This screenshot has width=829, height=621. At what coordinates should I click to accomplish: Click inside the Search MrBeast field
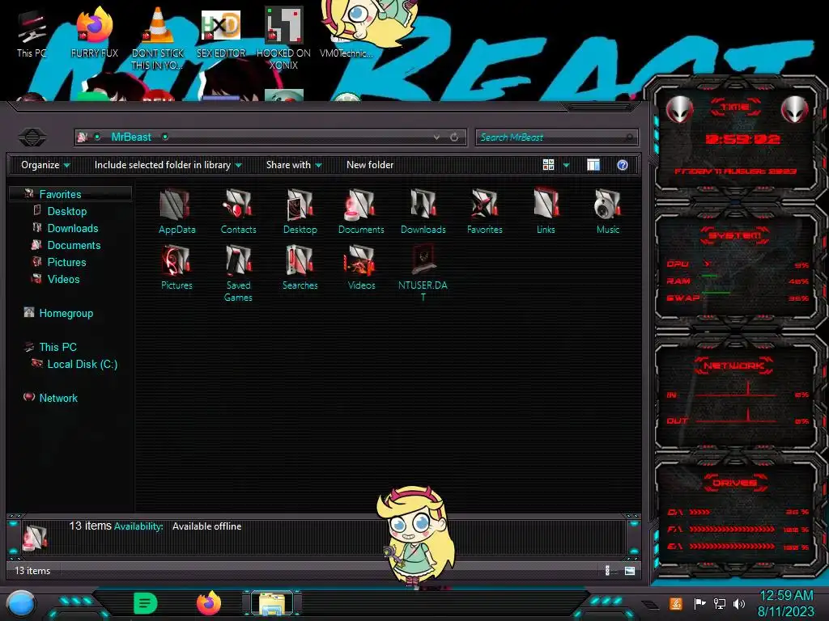coord(556,137)
